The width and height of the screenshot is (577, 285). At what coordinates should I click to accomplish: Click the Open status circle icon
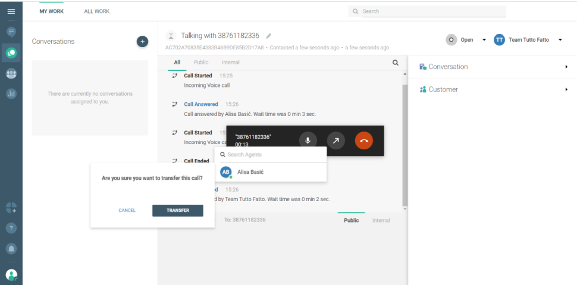pyautogui.click(x=451, y=40)
